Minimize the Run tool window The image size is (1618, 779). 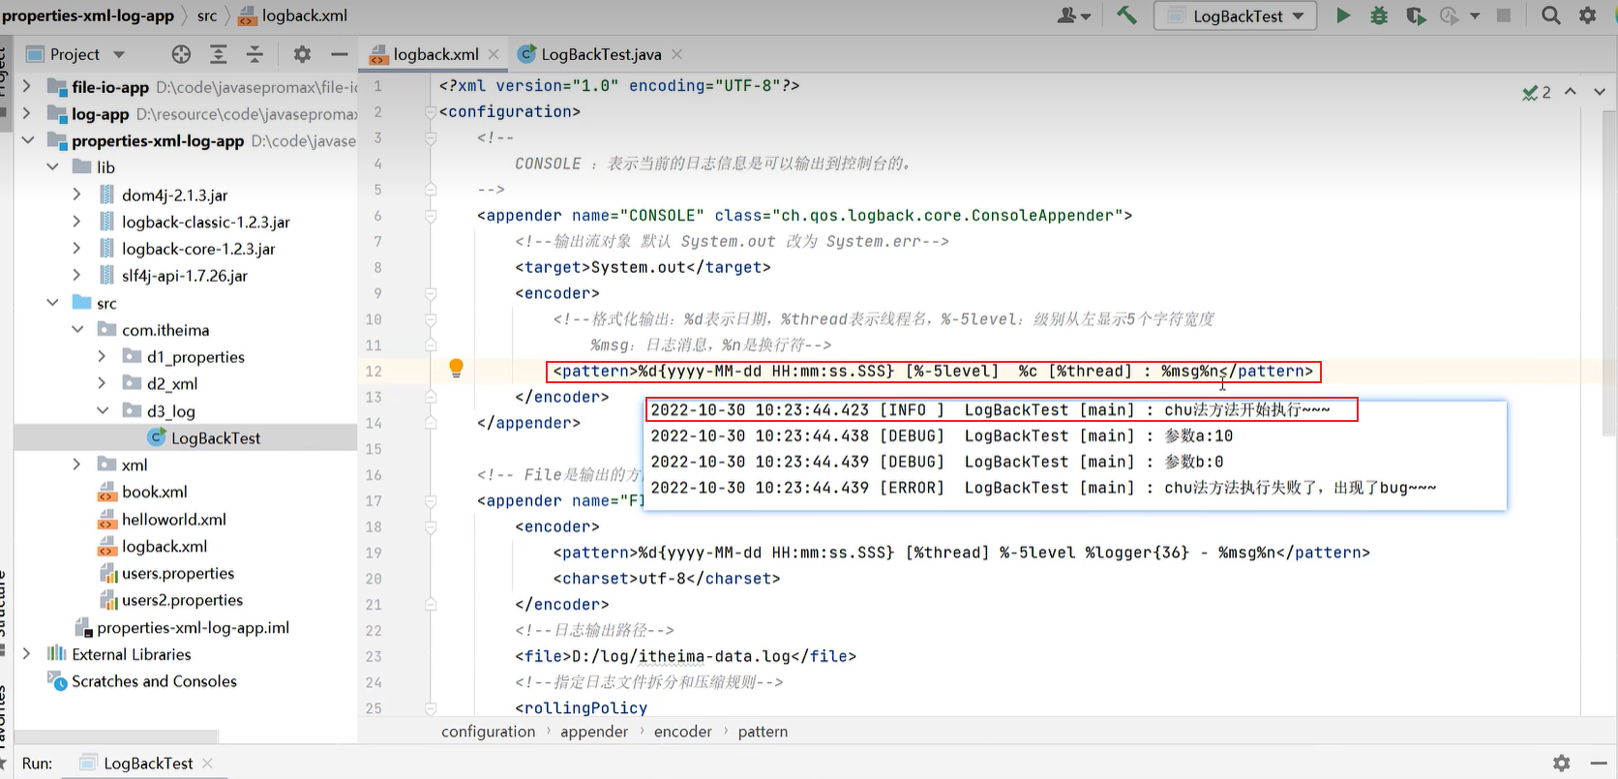[x=1599, y=763]
